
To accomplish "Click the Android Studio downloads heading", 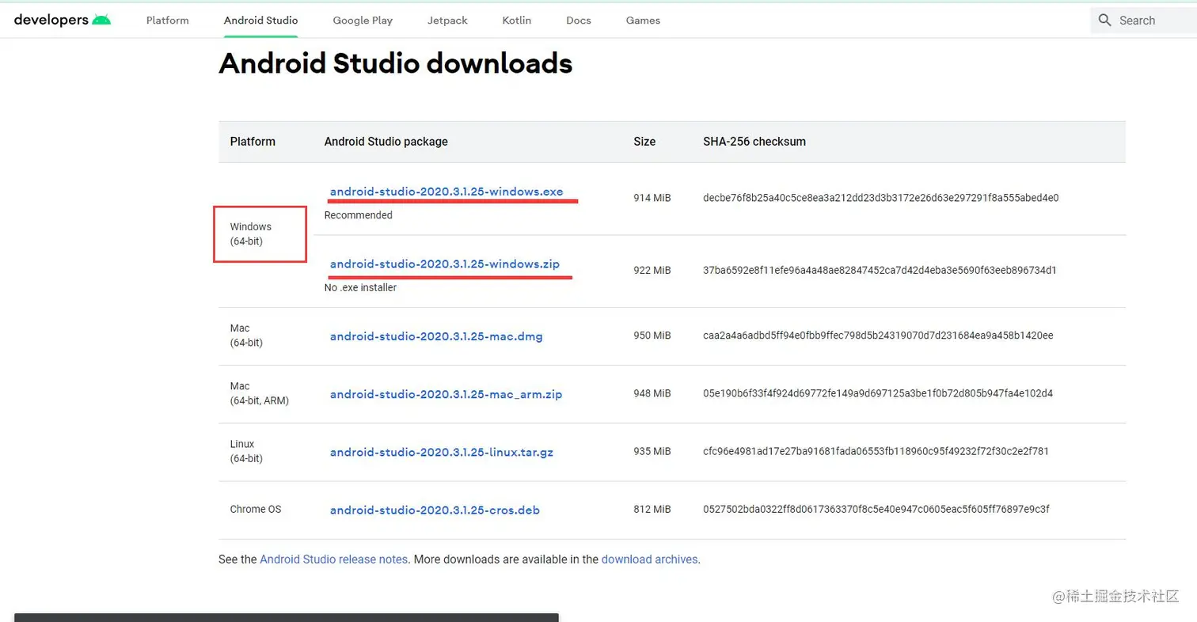I will pyautogui.click(x=395, y=63).
